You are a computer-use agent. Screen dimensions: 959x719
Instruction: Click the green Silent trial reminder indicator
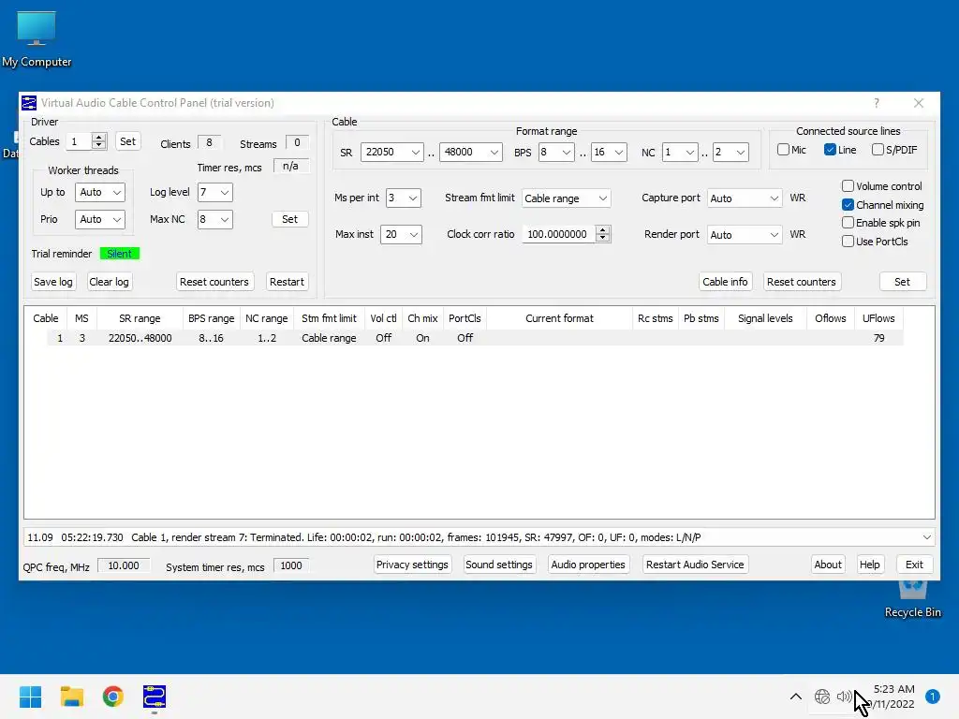pos(119,253)
